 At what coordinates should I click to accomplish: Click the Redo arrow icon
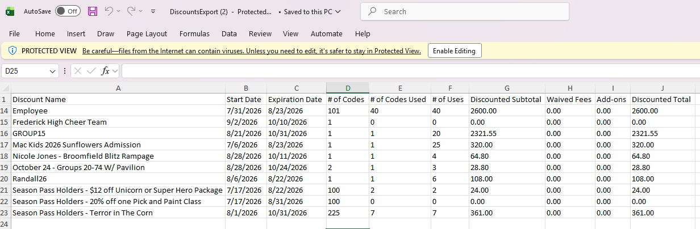(131, 11)
